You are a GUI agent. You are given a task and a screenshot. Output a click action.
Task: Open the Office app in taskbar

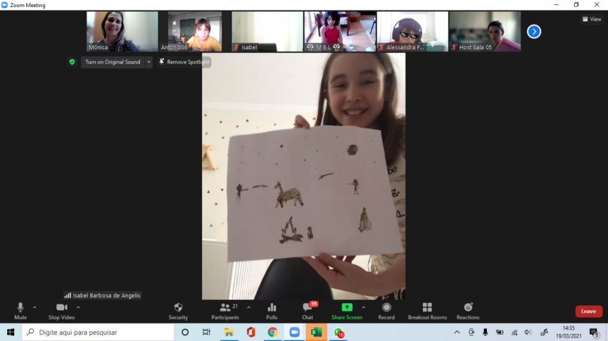click(x=251, y=333)
